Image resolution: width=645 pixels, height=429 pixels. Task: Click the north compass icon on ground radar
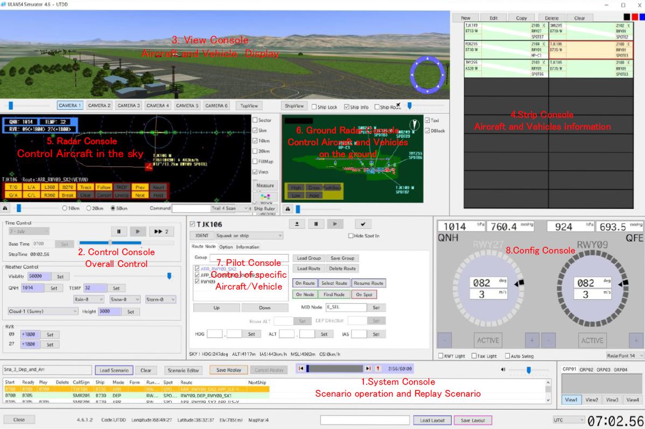tap(414, 124)
